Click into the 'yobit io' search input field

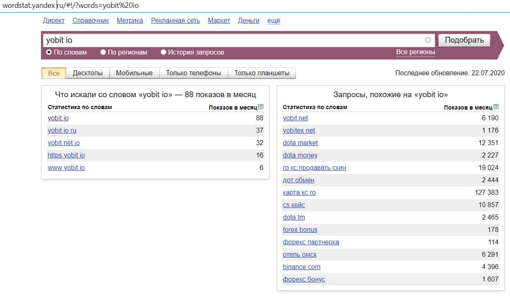click(x=232, y=41)
